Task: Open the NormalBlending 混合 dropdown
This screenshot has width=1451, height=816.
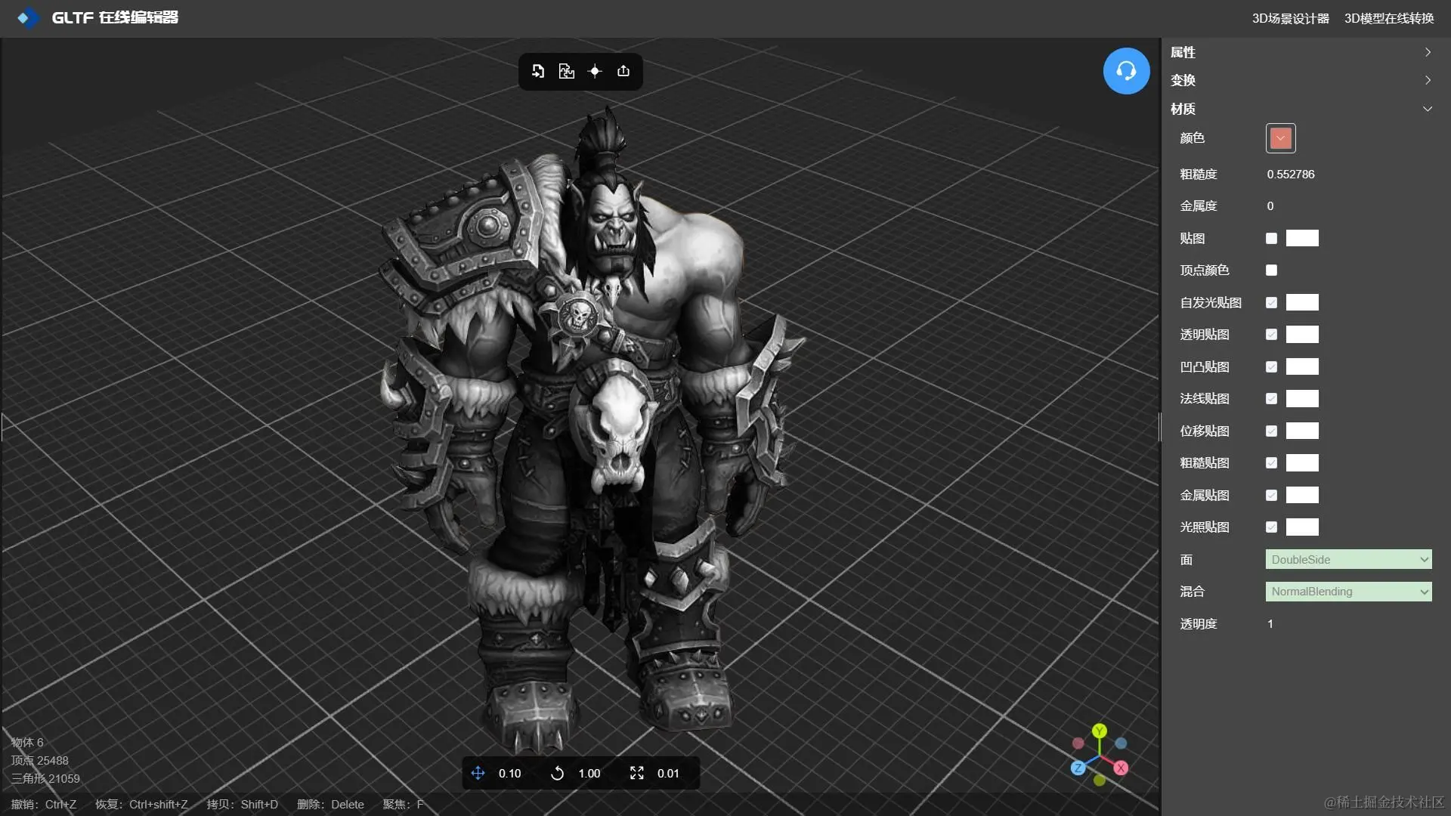Action: point(1348,592)
